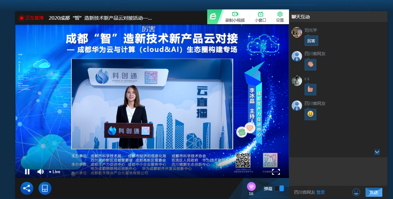Click the 厉害 chat message bubble
This screenshot has width=393, height=199.
(x=311, y=41)
